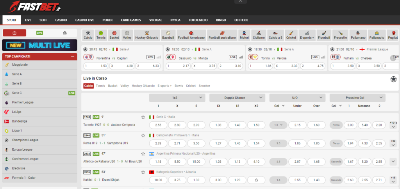Open the LIVE main menu tab
This screenshot has width=400, height=189.
pyautogui.click(x=28, y=20)
